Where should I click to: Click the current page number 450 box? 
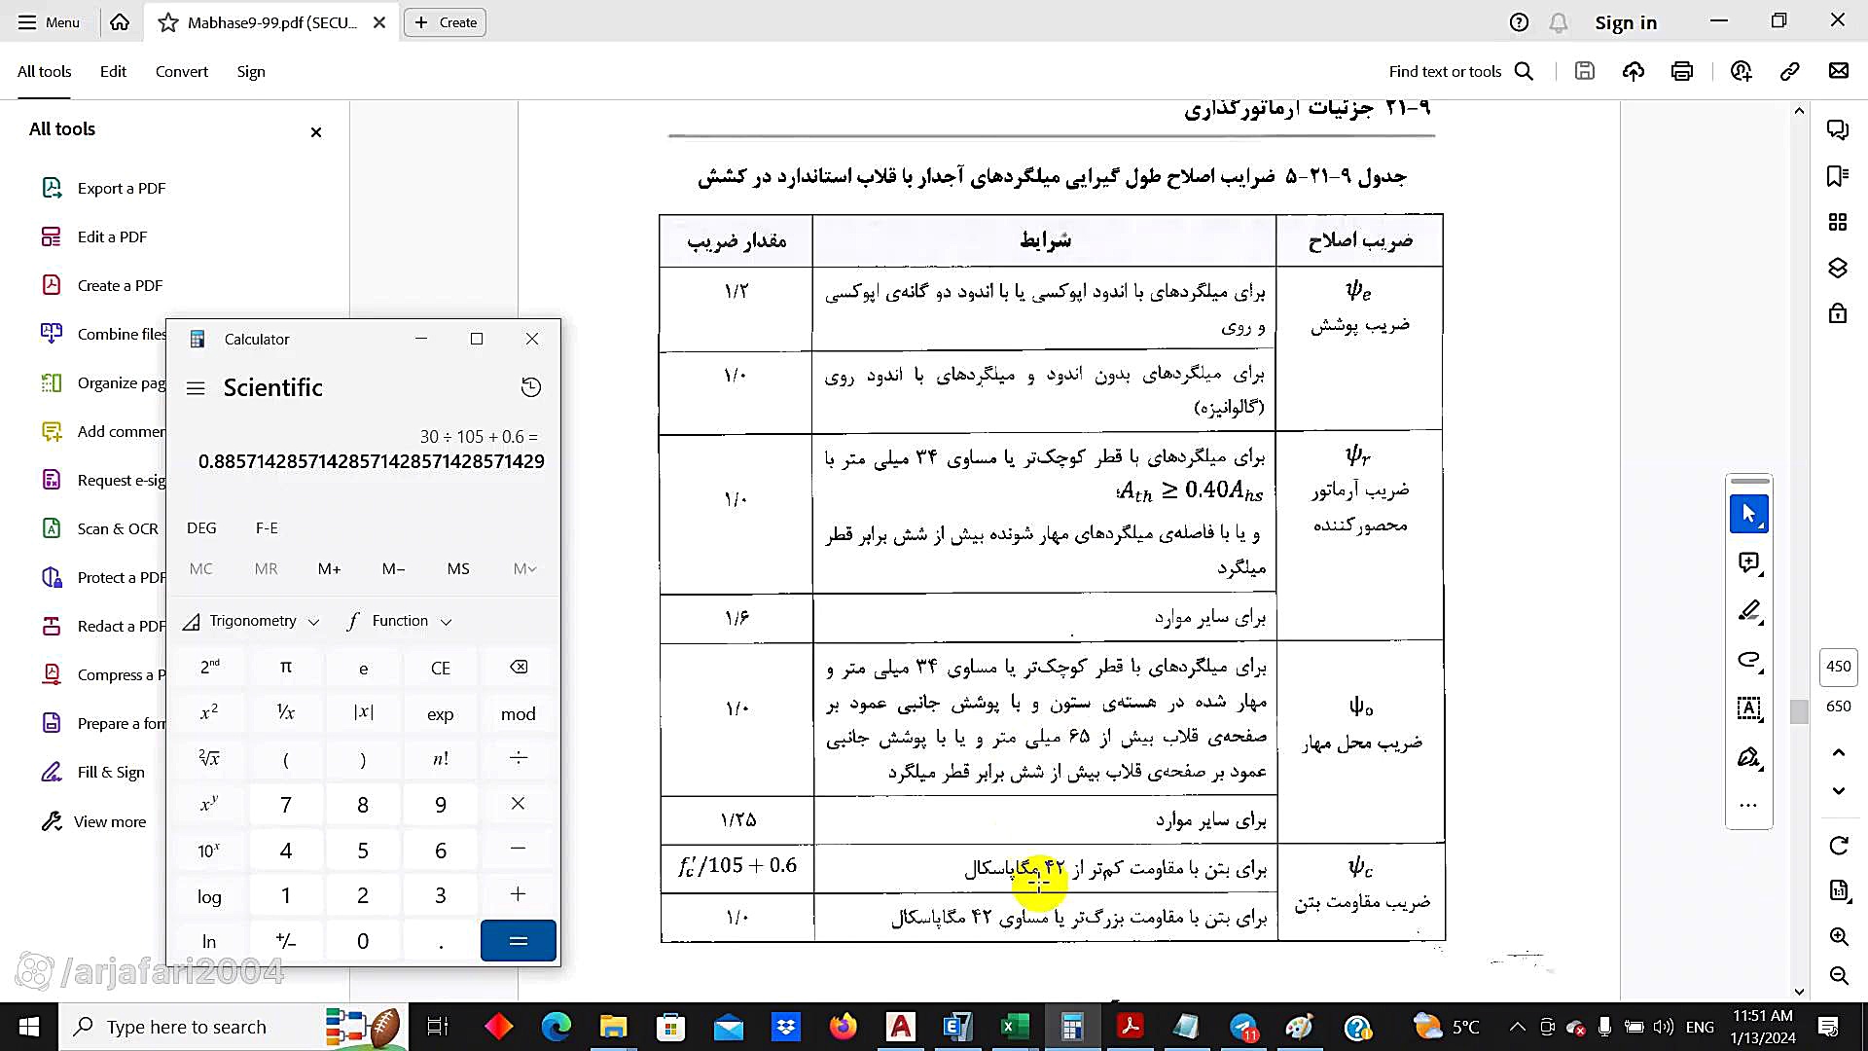1839,667
